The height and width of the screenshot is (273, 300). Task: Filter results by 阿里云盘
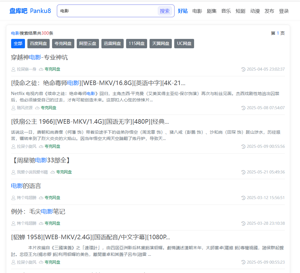(88, 43)
